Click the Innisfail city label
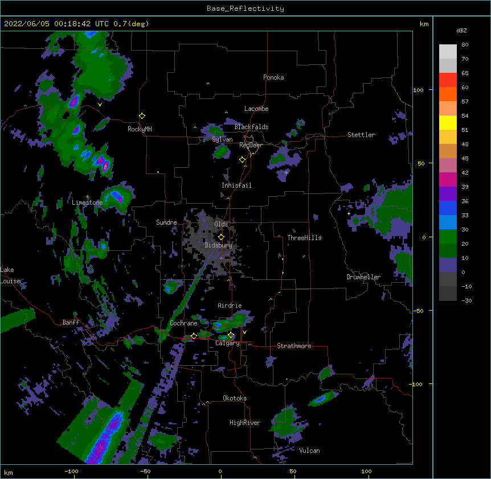 [236, 185]
